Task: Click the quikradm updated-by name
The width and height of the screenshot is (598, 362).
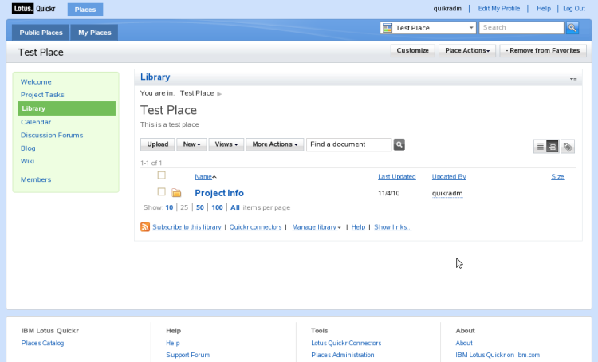Action: click(x=447, y=194)
